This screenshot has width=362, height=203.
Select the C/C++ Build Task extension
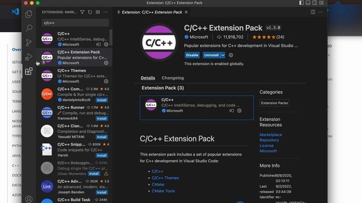pyautogui.click(x=74, y=200)
